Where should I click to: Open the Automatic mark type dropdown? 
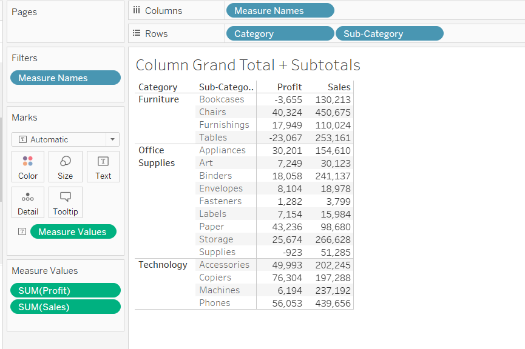pos(66,139)
